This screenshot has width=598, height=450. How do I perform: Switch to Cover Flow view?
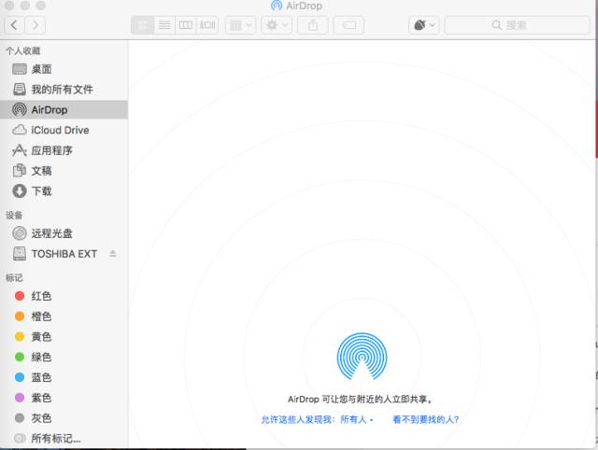click(x=207, y=25)
